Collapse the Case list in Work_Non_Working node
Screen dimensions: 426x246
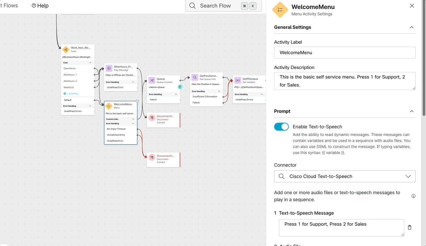[x=90, y=63]
